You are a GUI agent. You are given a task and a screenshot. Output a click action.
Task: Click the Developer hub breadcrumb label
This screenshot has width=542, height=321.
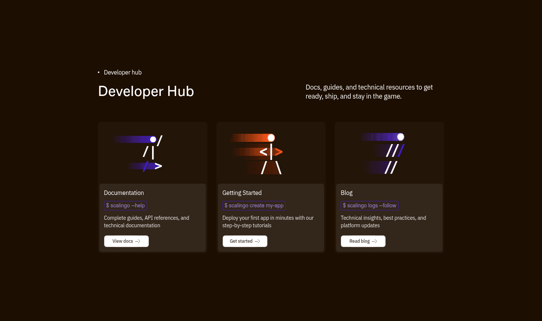pos(123,72)
